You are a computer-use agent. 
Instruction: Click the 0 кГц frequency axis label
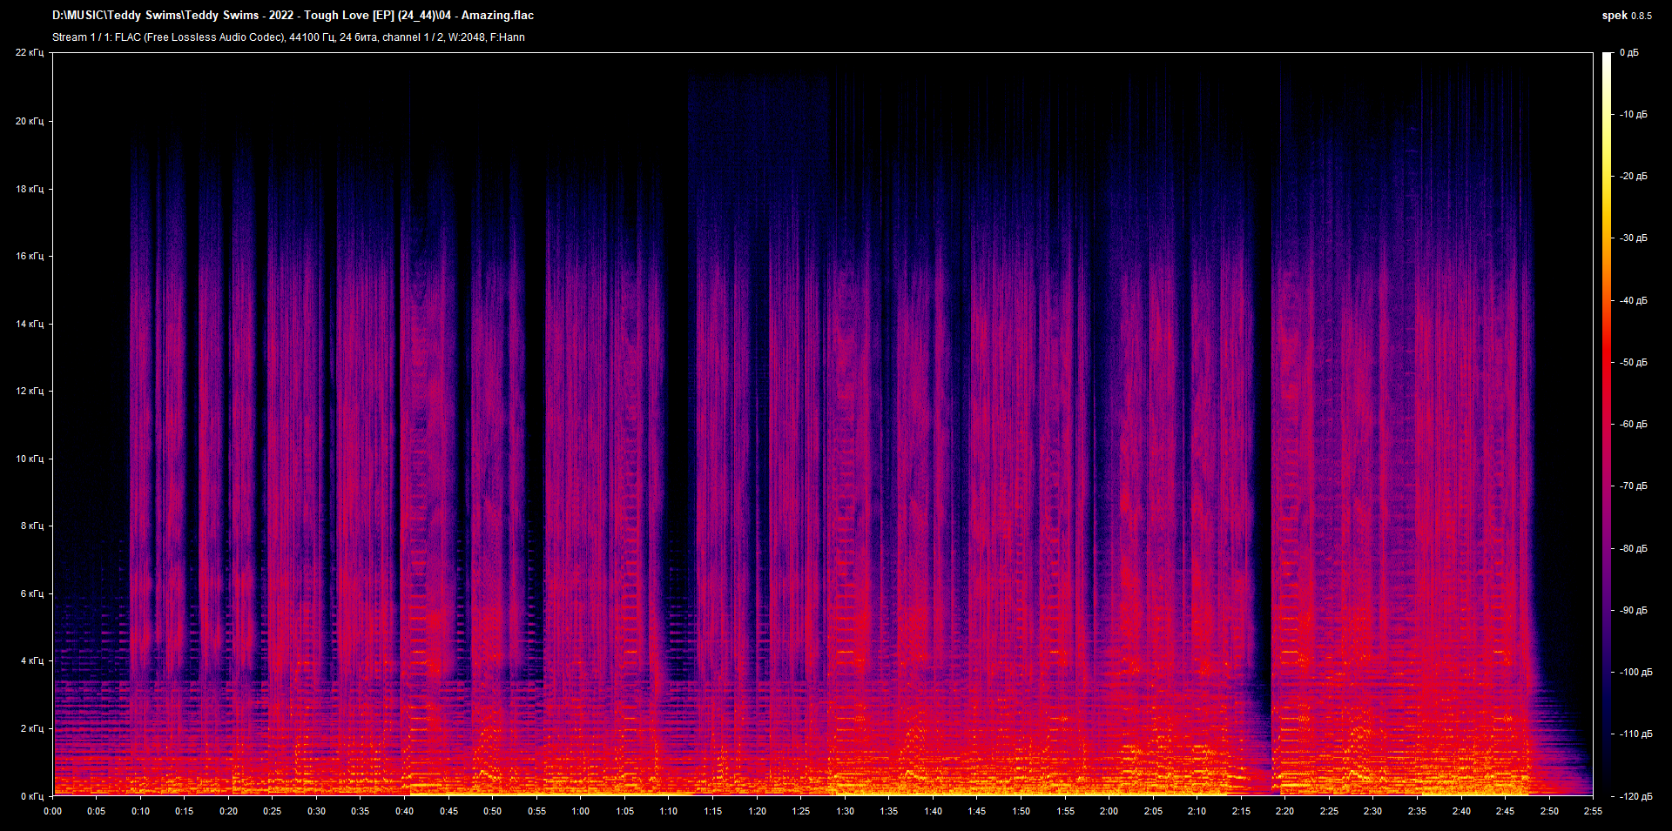pos(31,796)
